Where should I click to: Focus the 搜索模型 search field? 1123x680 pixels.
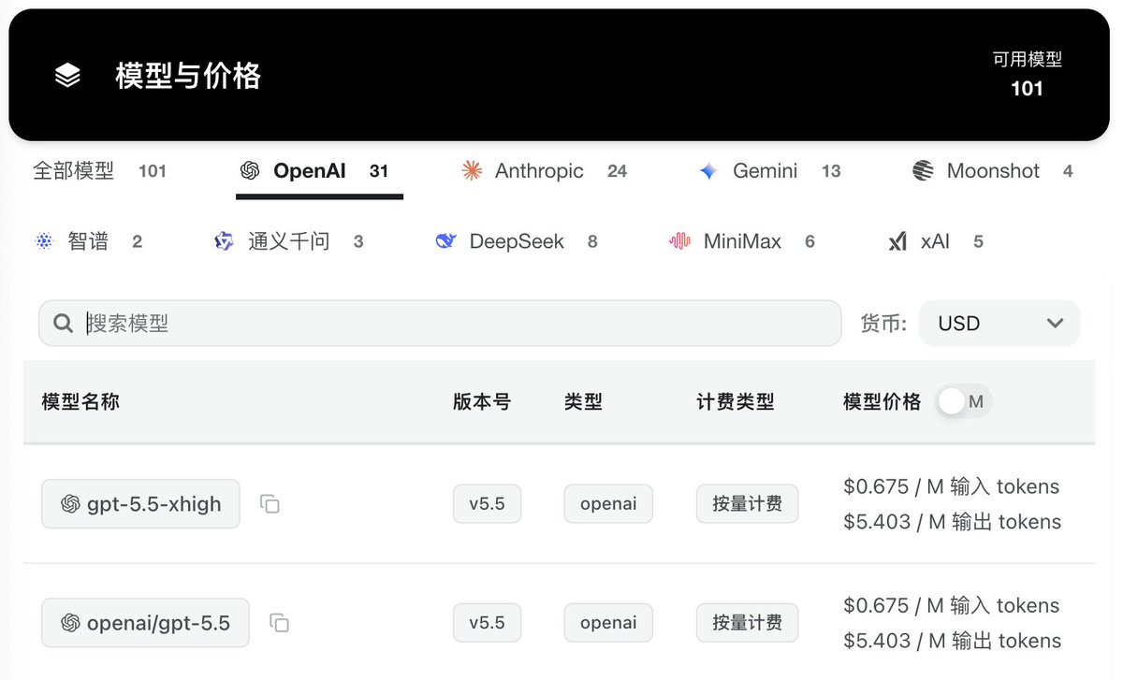click(x=440, y=324)
